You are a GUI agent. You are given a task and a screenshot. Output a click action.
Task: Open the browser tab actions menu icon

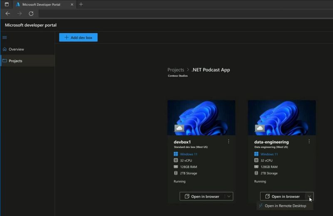7,4
